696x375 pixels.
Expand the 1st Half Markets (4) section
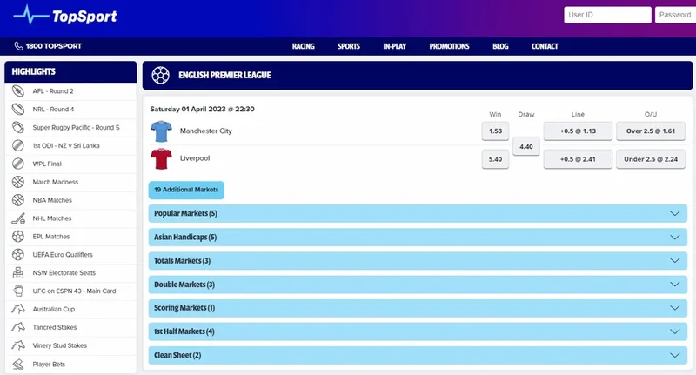pos(418,331)
